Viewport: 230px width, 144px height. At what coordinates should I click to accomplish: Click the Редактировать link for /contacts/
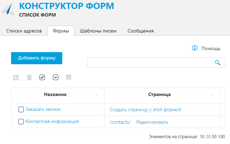(x=152, y=122)
